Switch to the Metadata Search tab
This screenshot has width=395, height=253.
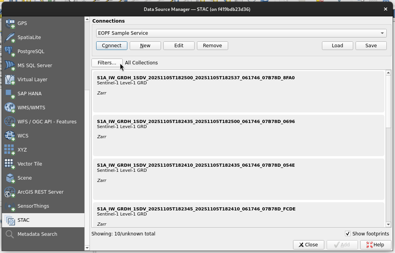37,234
